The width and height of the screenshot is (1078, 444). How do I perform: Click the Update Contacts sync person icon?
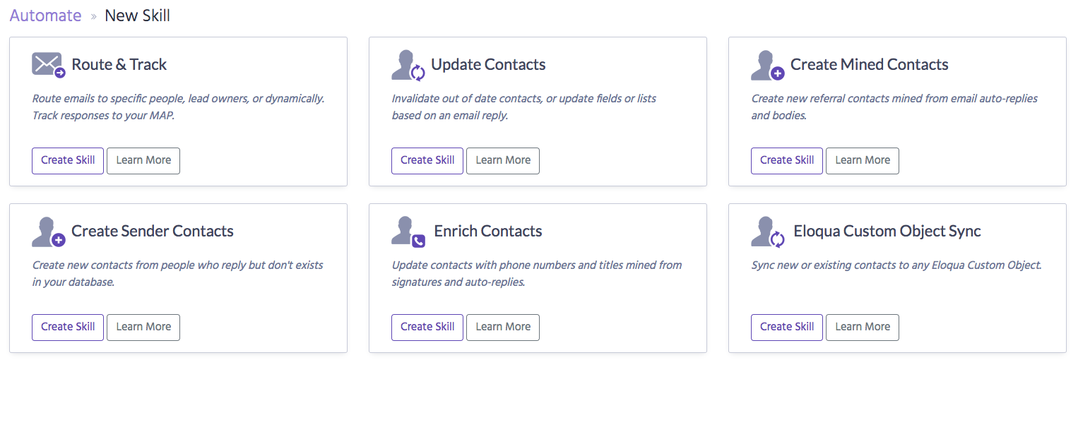pos(408,65)
